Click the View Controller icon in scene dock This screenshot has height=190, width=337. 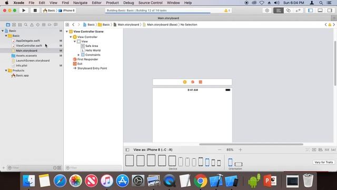(185, 82)
